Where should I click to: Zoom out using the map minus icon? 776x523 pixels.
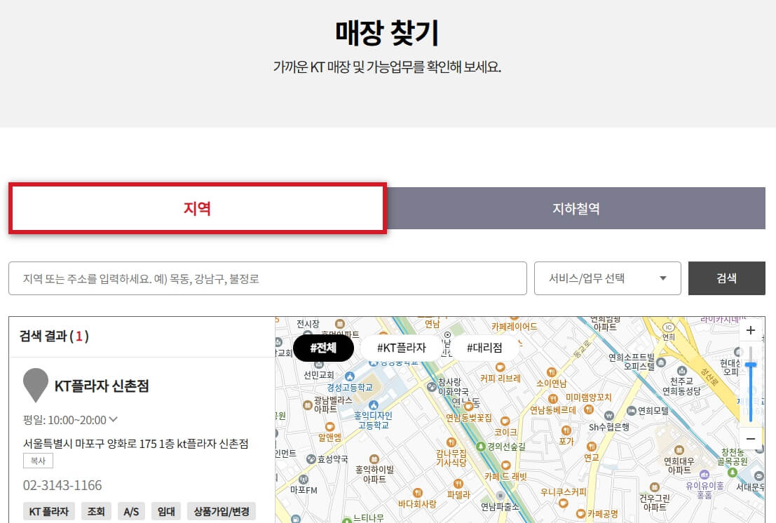750,439
